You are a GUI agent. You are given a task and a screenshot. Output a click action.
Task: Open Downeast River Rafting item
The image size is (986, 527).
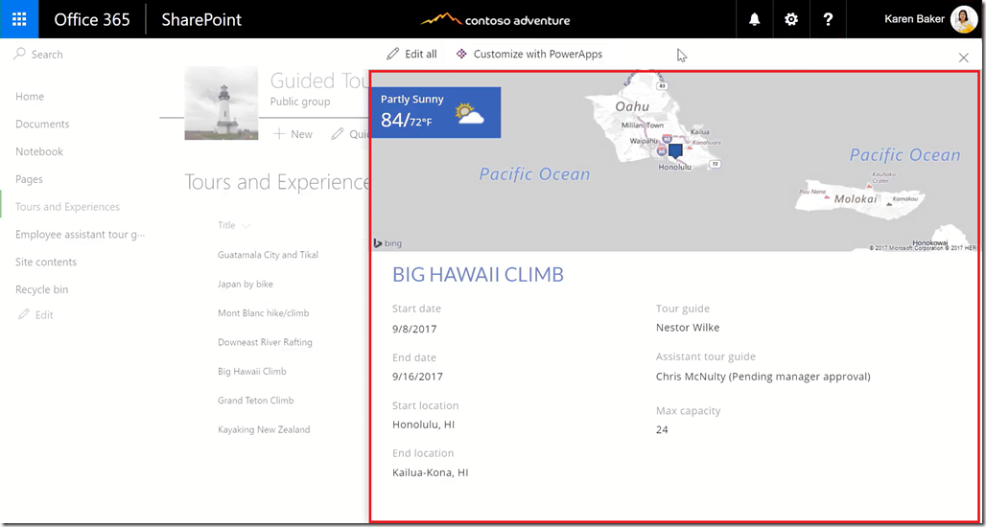point(265,342)
